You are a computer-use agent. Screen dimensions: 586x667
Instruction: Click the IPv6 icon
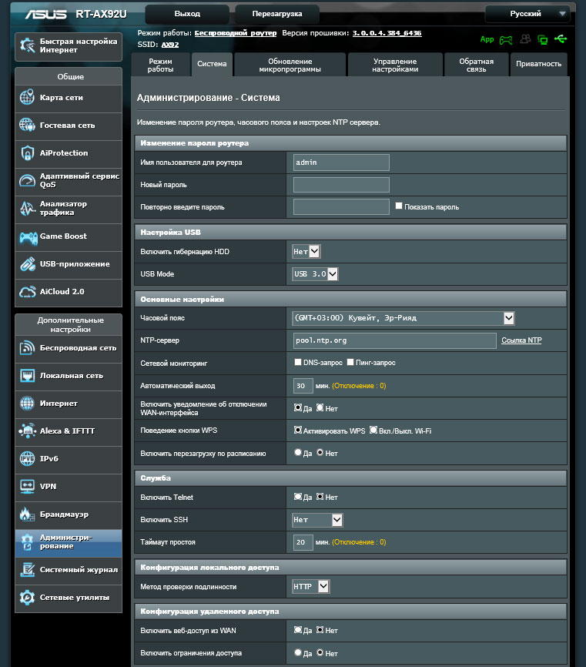coord(27,458)
